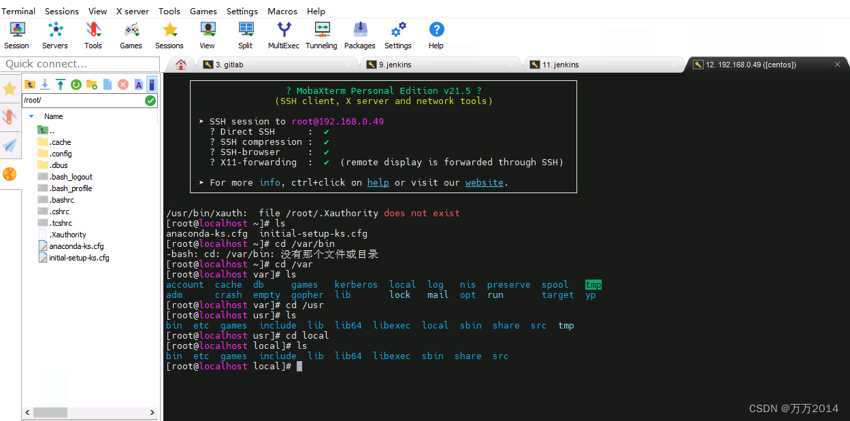
Task: Select the .tcshrc file
Action: 55,223
